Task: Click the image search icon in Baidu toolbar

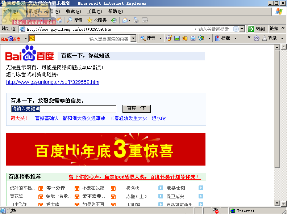Action: tap(177, 38)
